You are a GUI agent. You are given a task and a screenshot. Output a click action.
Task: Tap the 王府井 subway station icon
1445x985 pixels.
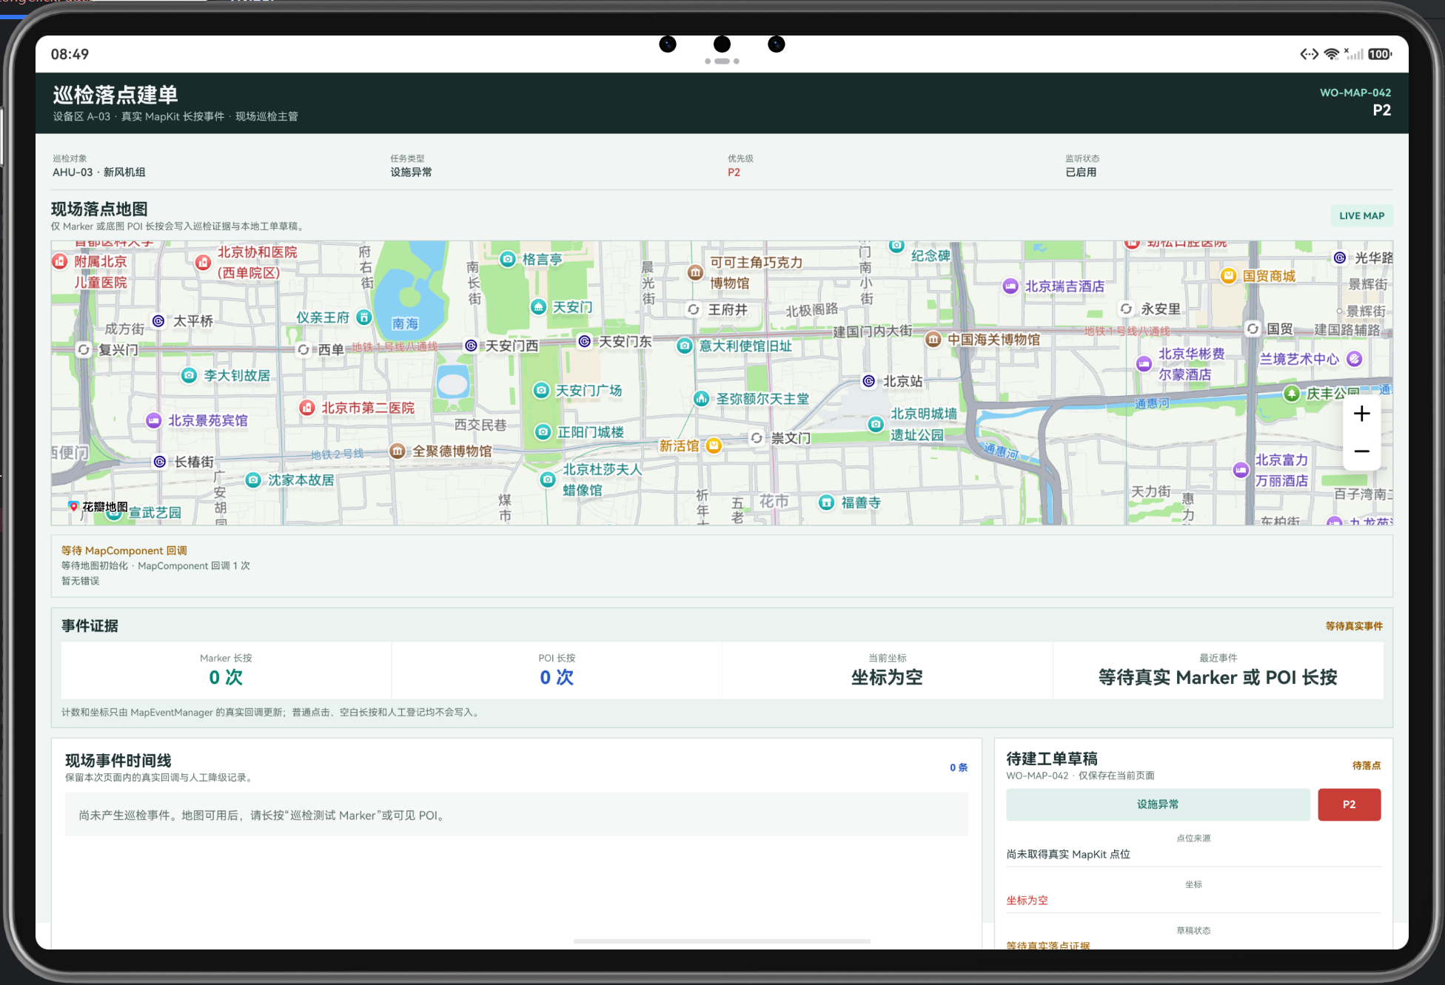(x=693, y=309)
